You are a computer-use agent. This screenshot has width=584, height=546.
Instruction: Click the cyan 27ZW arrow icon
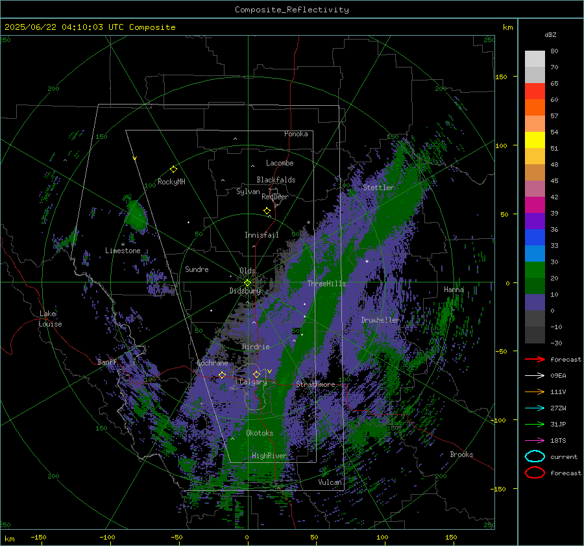535,408
